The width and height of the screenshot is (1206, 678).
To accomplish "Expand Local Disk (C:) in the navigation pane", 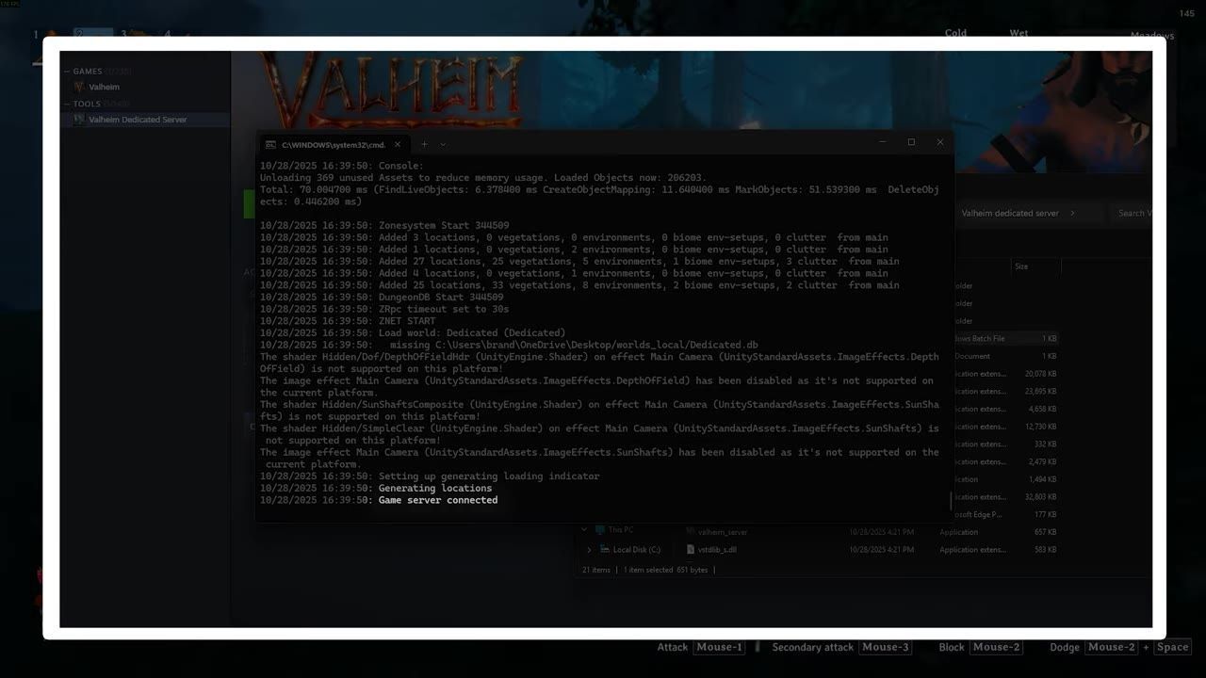I will [x=590, y=550].
